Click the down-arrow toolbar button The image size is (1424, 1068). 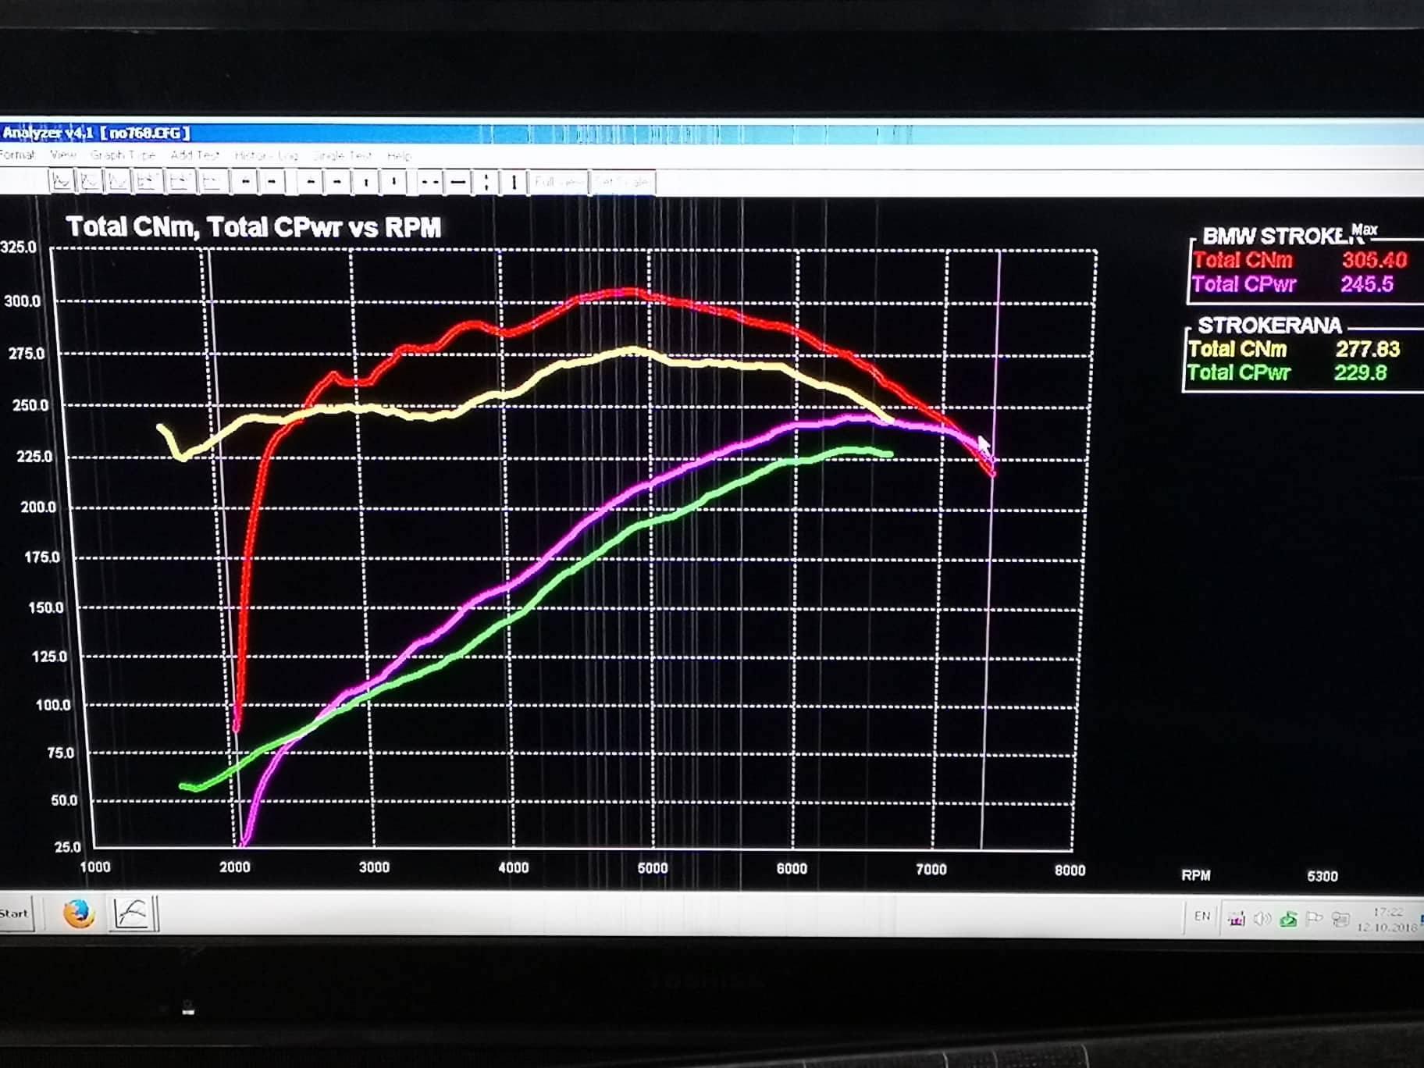pos(393,182)
